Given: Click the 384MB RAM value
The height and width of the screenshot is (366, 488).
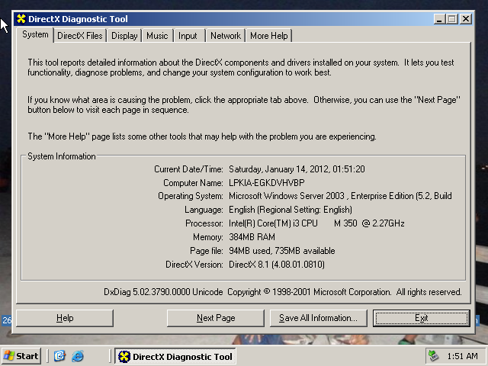Looking at the screenshot, I should click(252, 237).
